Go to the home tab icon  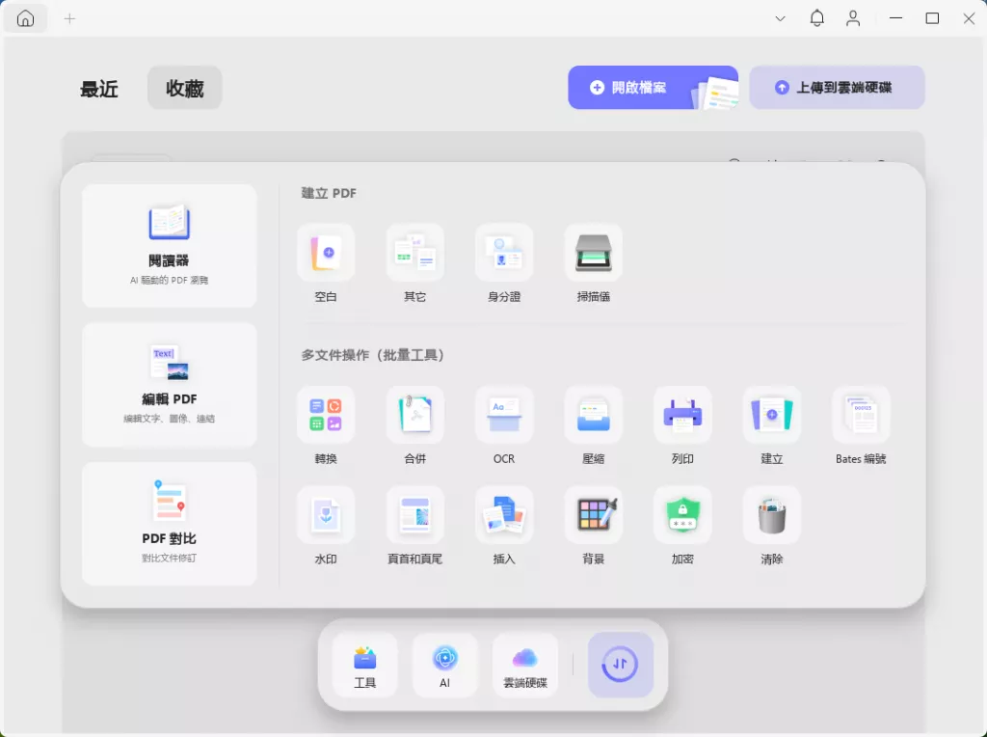25,19
